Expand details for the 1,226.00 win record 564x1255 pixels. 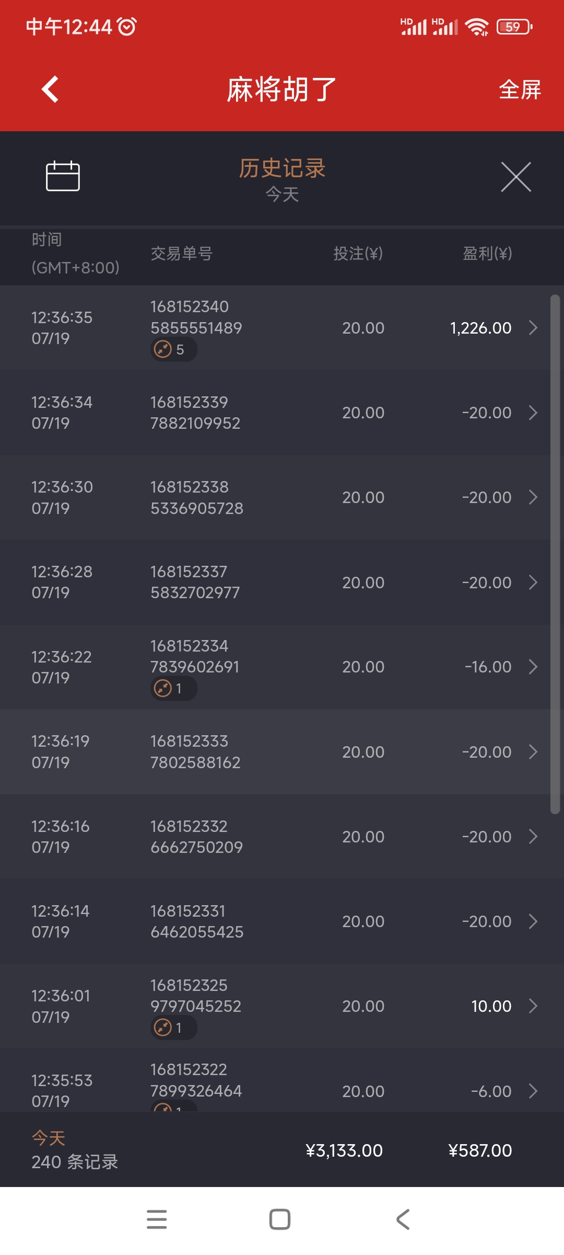(x=533, y=328)
